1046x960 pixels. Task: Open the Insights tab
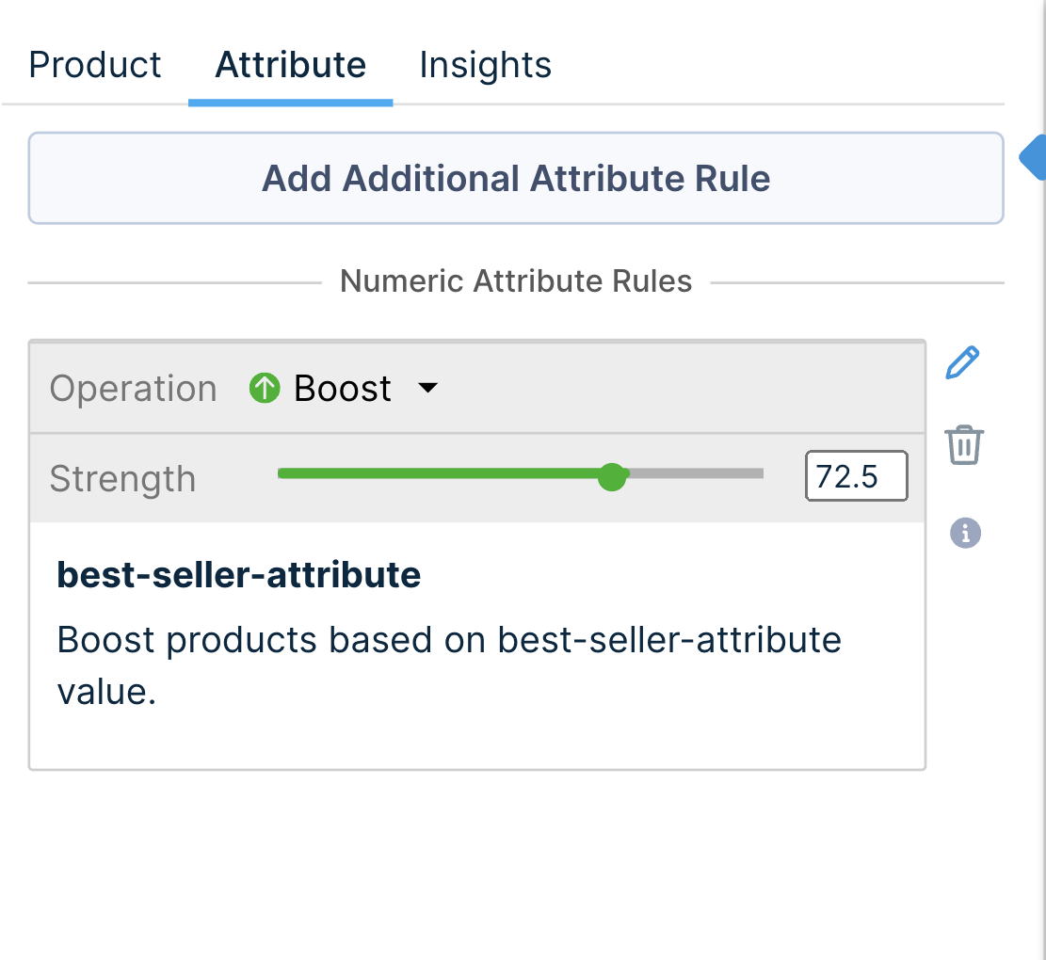[x=486, y=65]
